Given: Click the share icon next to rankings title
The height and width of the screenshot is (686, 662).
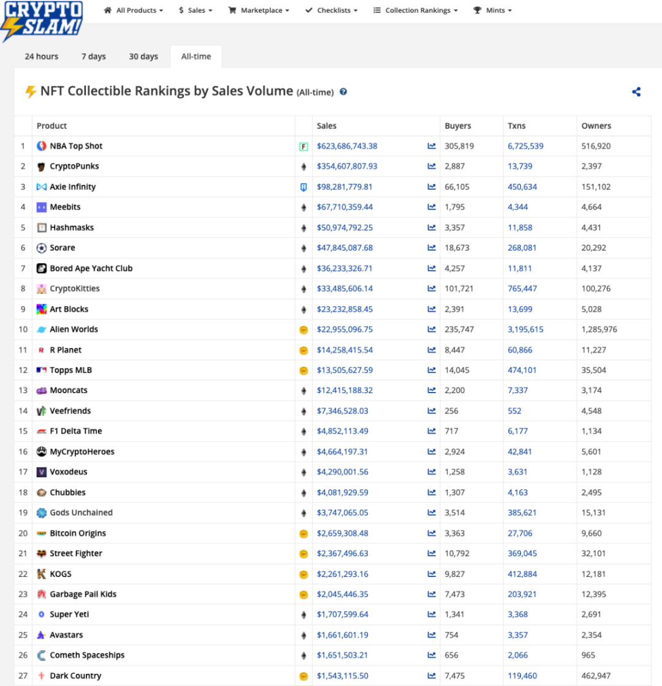Looking at the screenshot, I should [x=636, y=92].
